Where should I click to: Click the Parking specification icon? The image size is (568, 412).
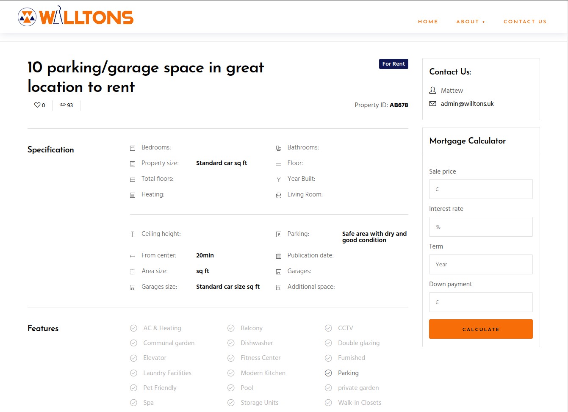pyautogui.click(x=279, y=235)
